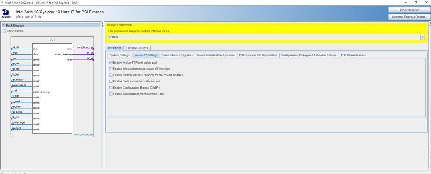Image resolution: width=431 pixels, height=174 pixels.
Task: Click the rx_st output label
Action: point(90,53)
